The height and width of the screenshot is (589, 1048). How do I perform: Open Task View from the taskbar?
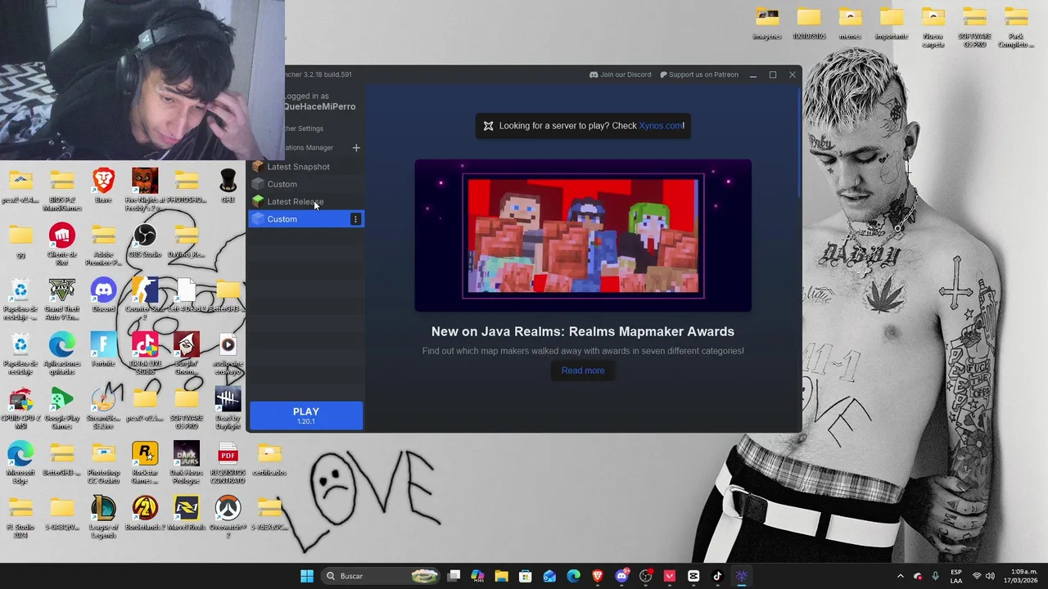coord(454,576)
